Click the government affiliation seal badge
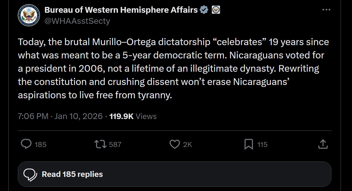 tap(216, 10)
